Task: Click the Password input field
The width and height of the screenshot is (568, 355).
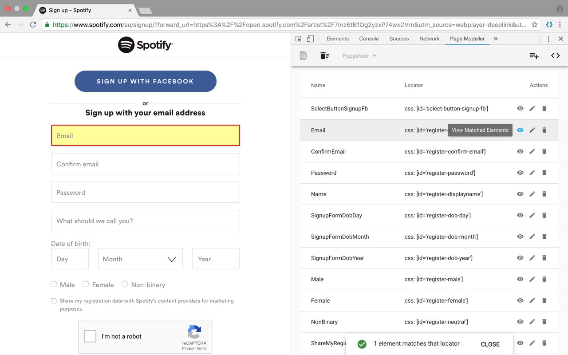Action: 146,192
